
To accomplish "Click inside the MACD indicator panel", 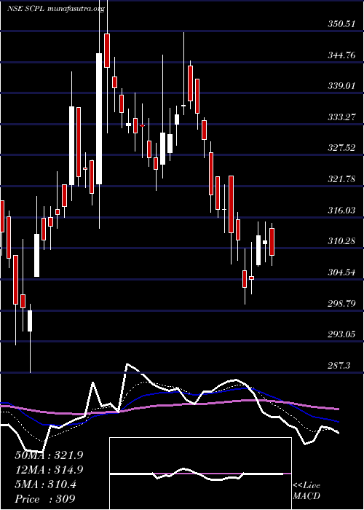I will tap(200, 474).
